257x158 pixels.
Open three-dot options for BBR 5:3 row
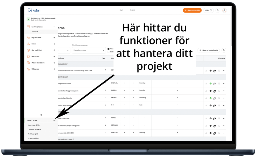[x=223, y=118]
